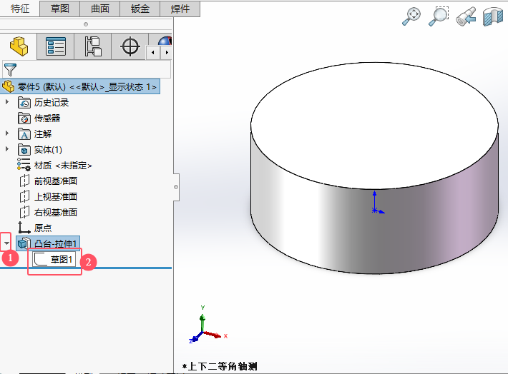Select the 前视基准面 plane
Image resolution: width=508 pixels, height=374 pixels.
(x=55, y=181)
